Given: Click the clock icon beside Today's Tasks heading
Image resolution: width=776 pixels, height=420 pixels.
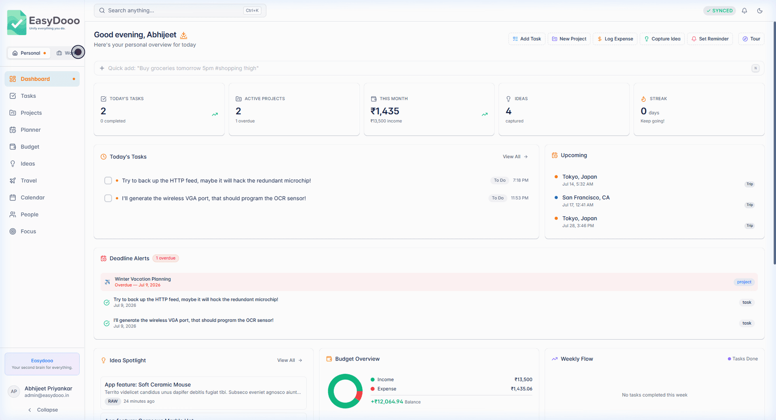Looking at the screenshot, I should click(x=103, y=157).
